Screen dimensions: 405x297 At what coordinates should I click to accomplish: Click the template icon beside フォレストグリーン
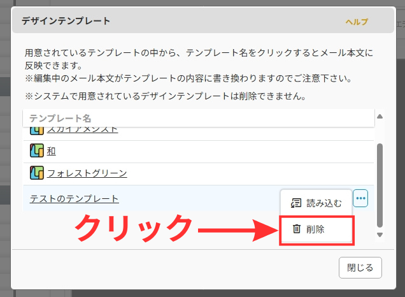(x=37, y=173)
